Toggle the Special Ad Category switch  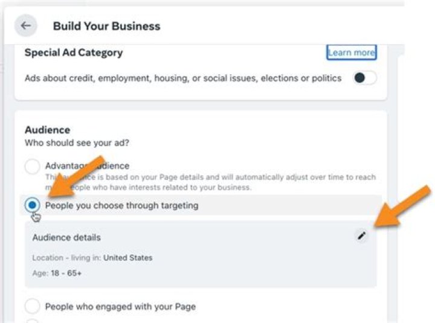[x=364, y=78]
